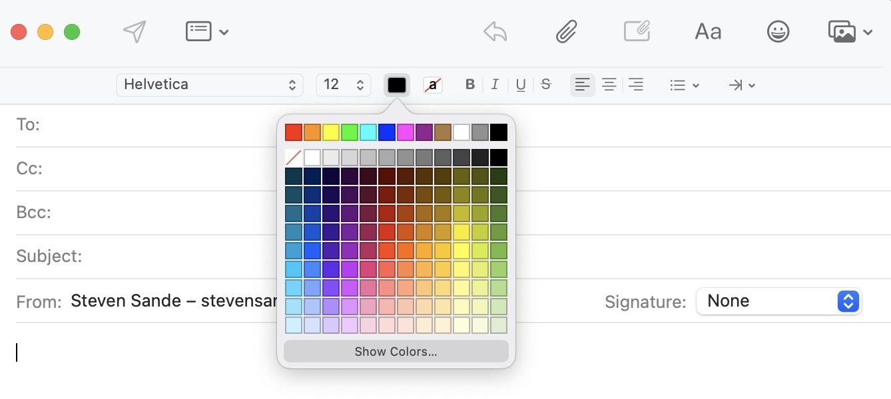Open the Photo Browser icon
The width and height of the screenshot is (891, 399).
[x=842, y=31]
